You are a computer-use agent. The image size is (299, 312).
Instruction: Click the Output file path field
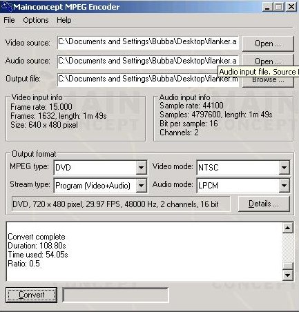pyautogui.click(x=148, y=80)
